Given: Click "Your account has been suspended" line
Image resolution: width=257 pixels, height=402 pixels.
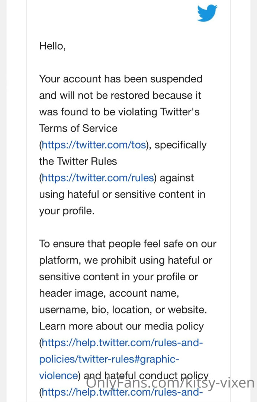Looking at the screenshot, I should [121, 79].
